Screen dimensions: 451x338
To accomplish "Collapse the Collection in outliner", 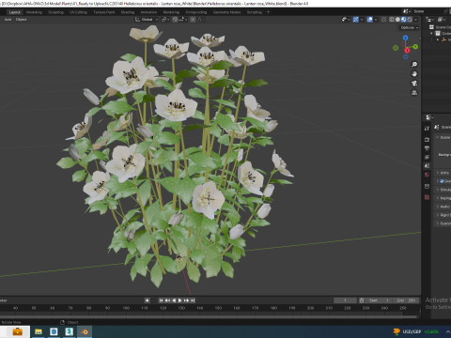I will pyautogui.click(x=431, y=33).
